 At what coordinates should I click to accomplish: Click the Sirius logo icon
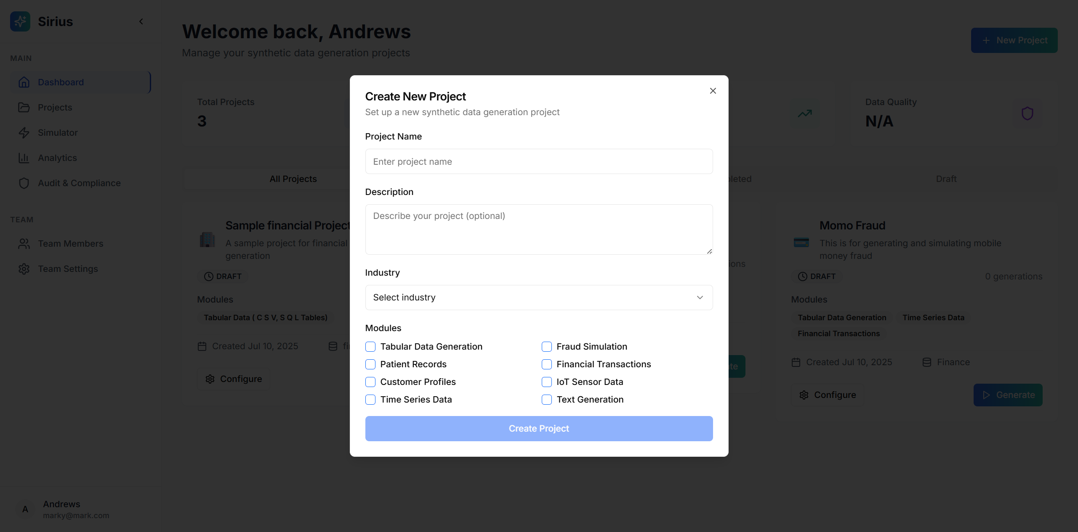coord(20,21)
